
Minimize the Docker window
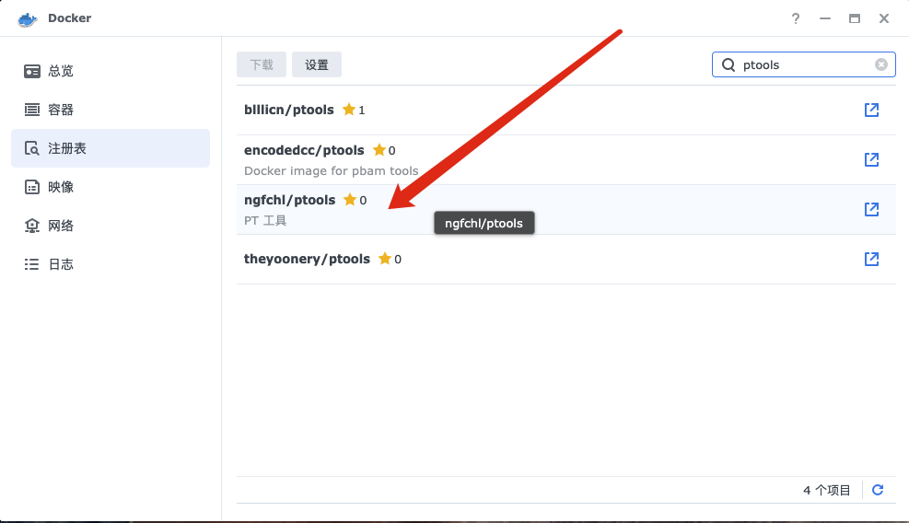(825, 18)
